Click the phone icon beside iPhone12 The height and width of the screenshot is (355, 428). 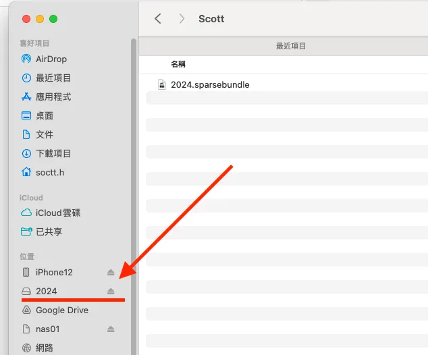coord(26,272)
